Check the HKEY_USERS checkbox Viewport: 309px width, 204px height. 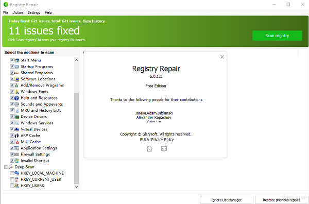pyautogui.click(x=12, y=185)
